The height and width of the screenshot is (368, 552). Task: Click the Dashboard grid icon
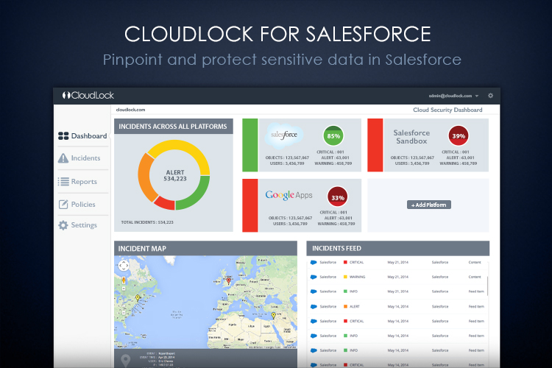(63, 136)
